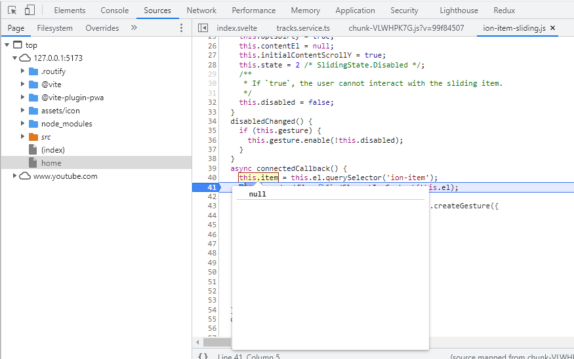Click the code editor horizontal scrollbar thumb

pyautogui.click(x=217, y=343)
